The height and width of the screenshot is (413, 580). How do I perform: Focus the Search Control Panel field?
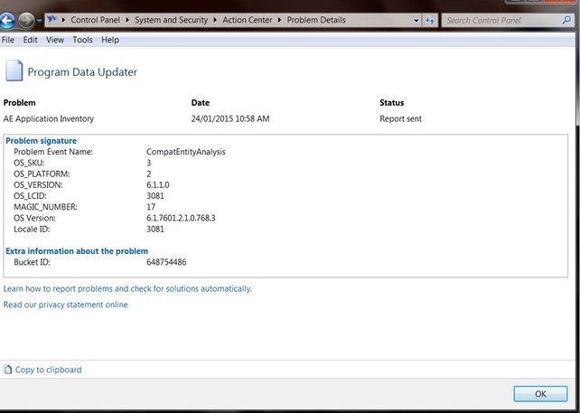pos(507,21)
